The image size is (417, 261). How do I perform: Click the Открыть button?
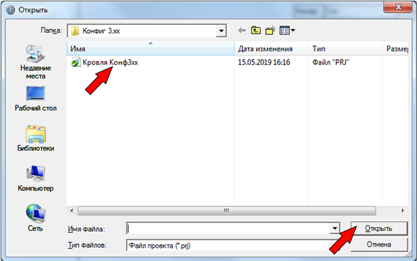point(379,229)
